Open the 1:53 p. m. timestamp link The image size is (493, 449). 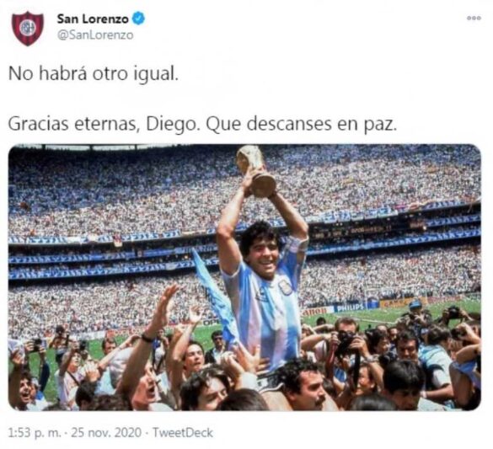coord(35,433)
